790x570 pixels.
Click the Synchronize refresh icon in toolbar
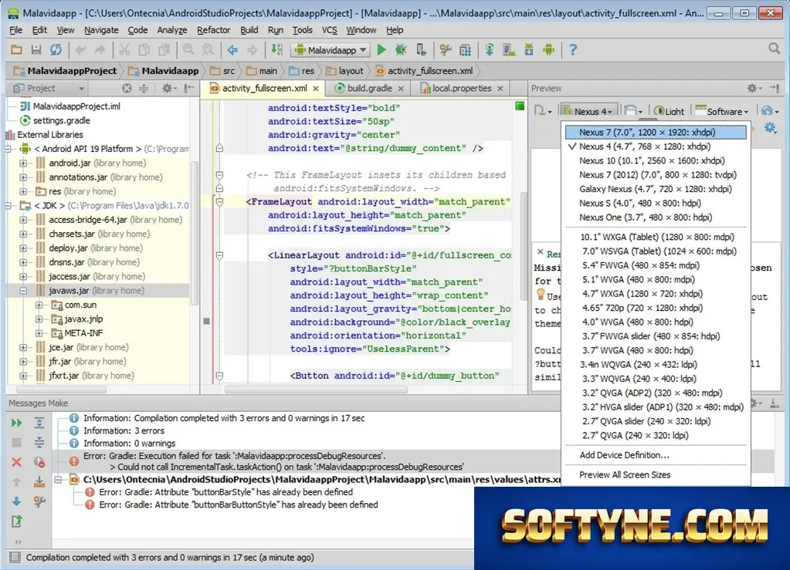point(56,50)
